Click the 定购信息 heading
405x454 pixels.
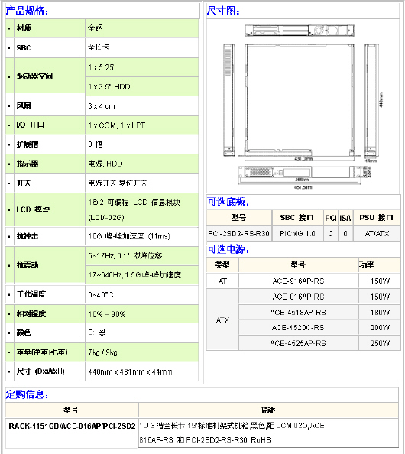pyautogui.click(x=27, y=394)
